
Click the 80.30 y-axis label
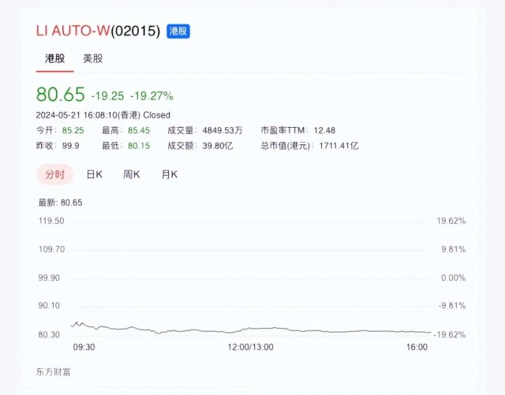pyautogui.click(x=49, y=334)
